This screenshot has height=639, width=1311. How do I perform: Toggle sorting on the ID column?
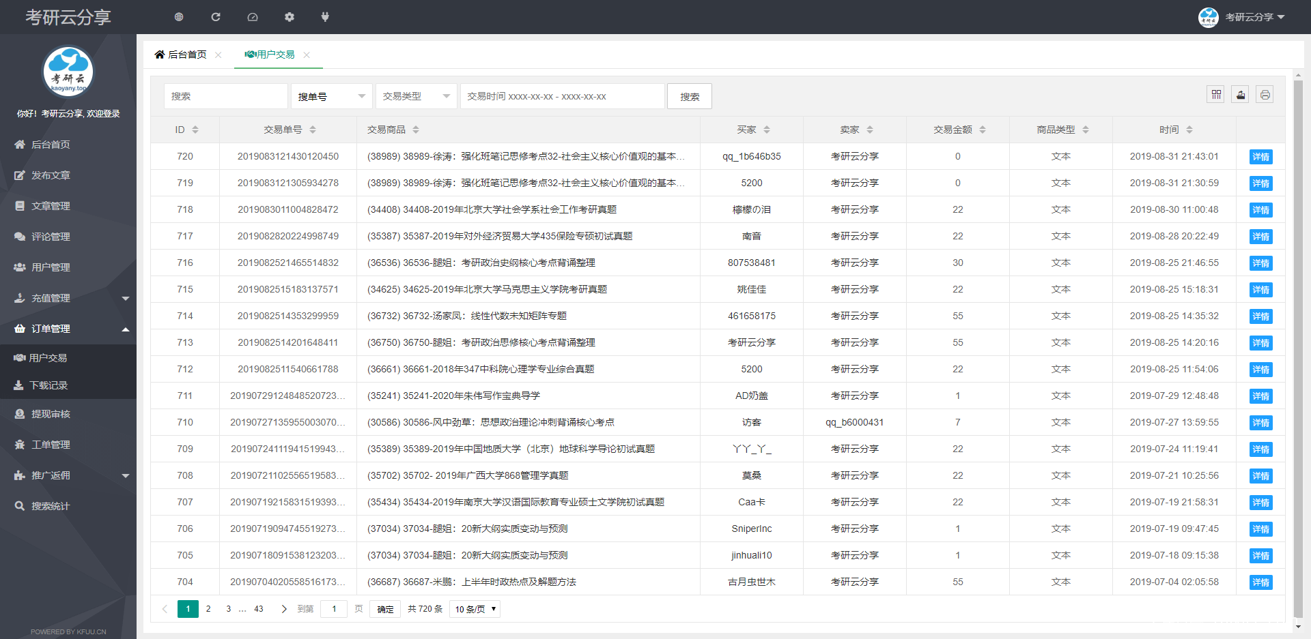tap(195, 129)
